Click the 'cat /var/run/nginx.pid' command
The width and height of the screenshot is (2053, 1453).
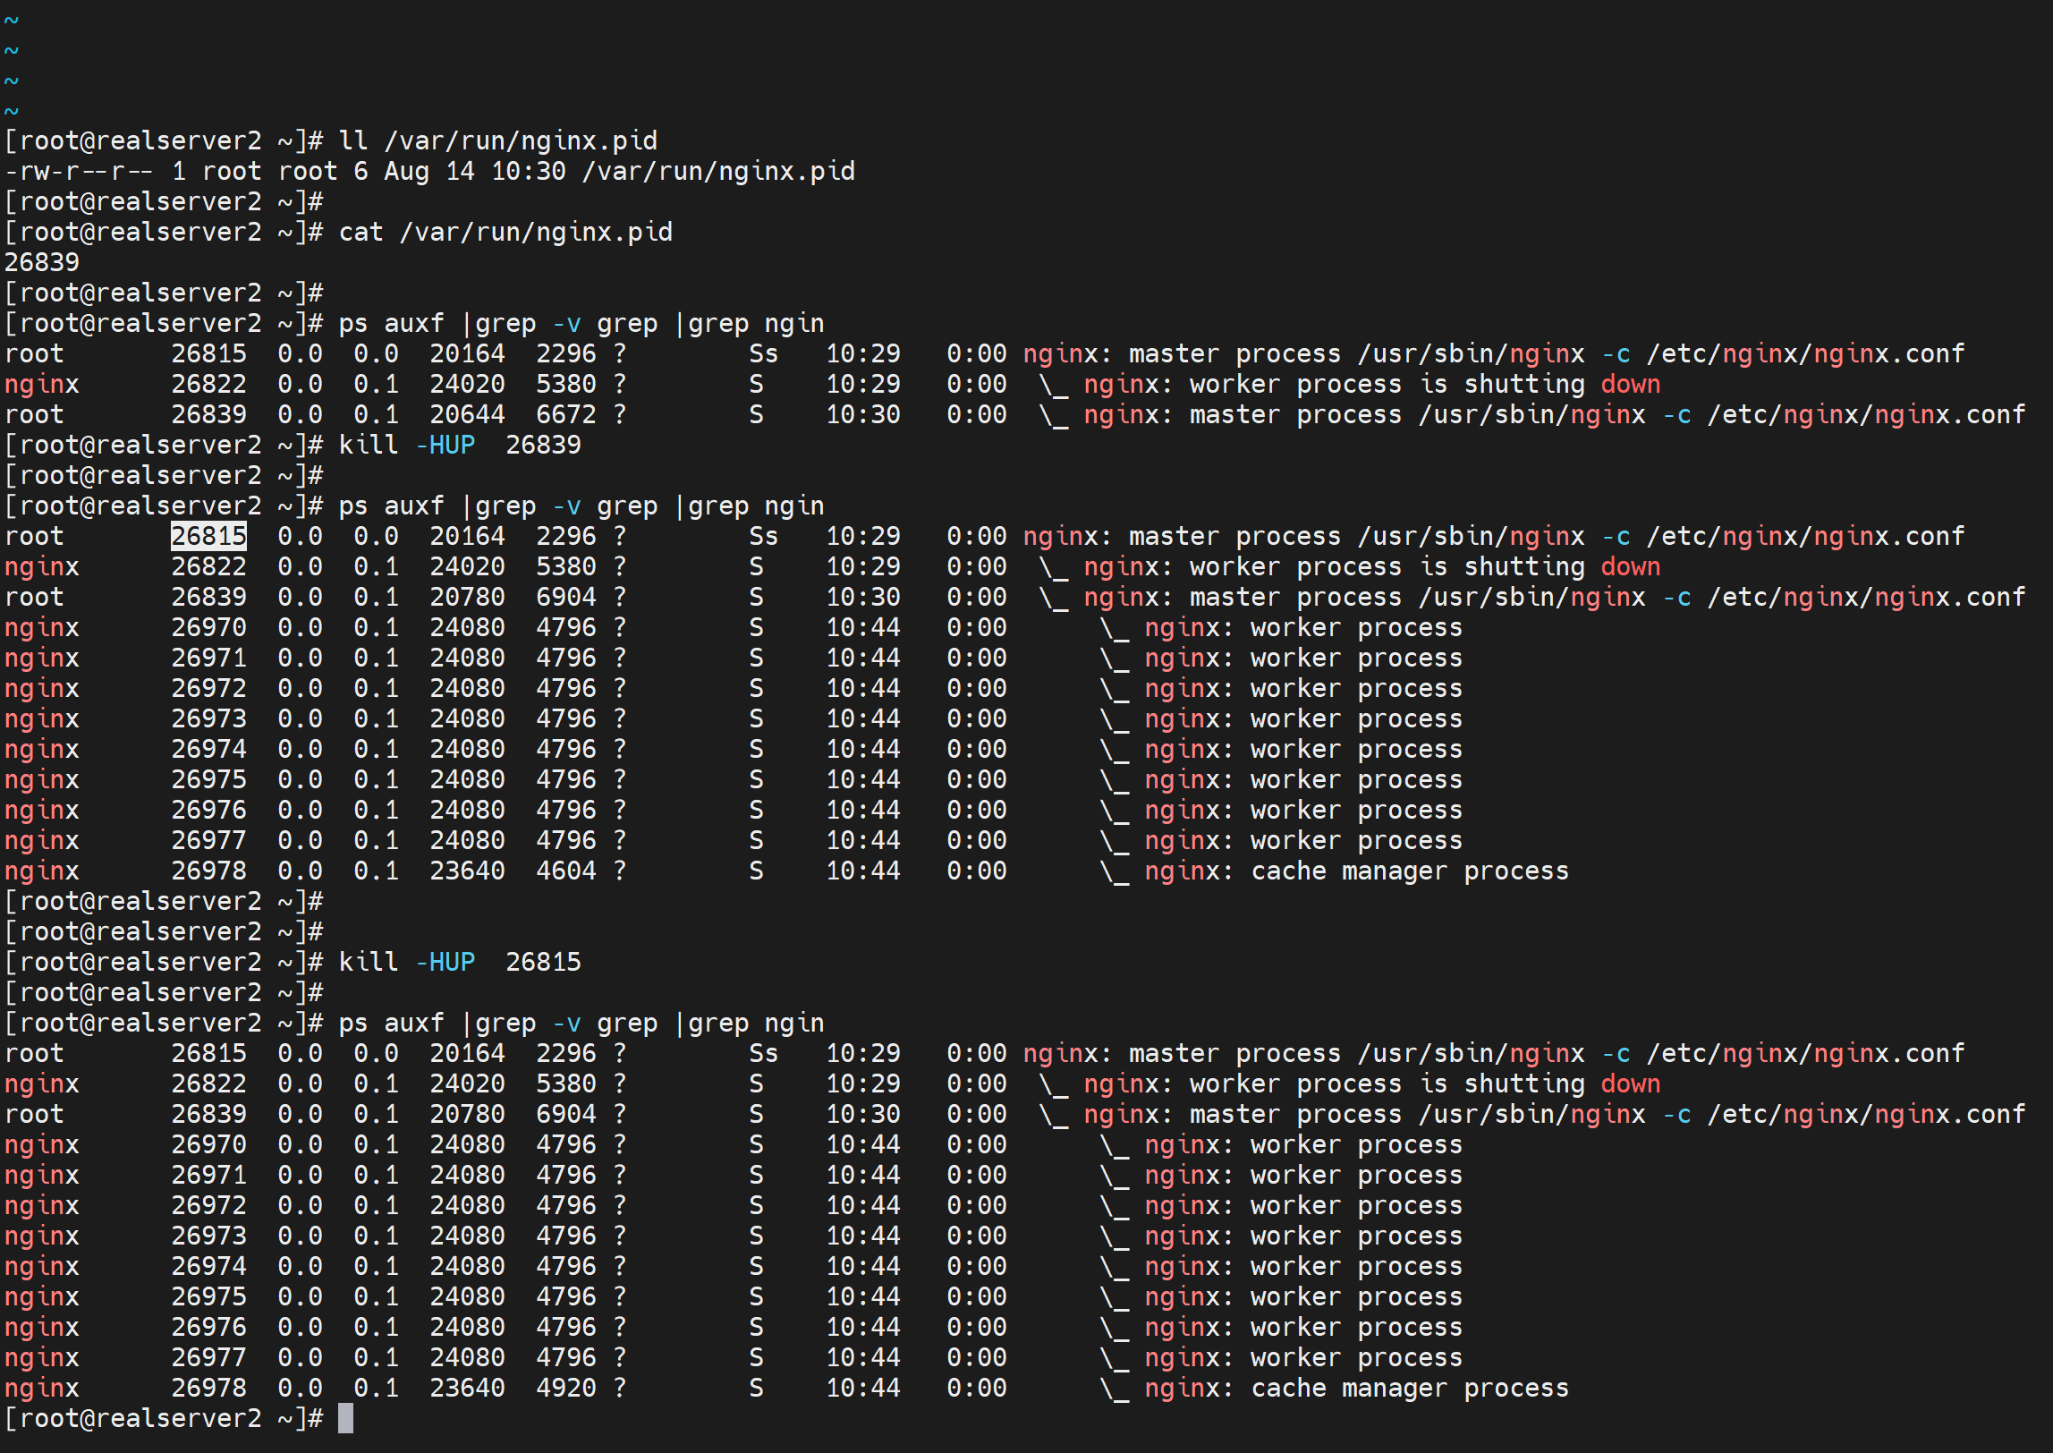[x=505, y=232]
